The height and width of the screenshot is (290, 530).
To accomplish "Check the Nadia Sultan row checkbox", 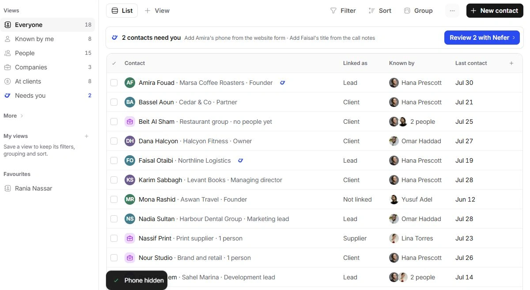I will coord(114,219).
